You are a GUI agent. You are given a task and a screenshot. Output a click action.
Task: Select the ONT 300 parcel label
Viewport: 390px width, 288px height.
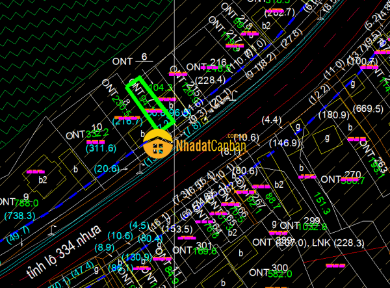[x=270, y=270]
